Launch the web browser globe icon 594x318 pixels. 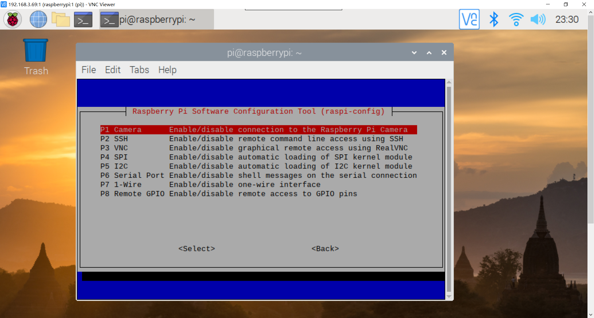point(38,19)
